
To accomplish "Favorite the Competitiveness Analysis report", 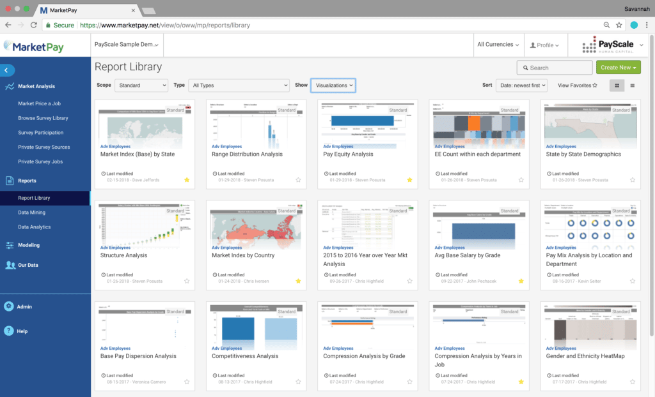I will (x=298, y=382).
